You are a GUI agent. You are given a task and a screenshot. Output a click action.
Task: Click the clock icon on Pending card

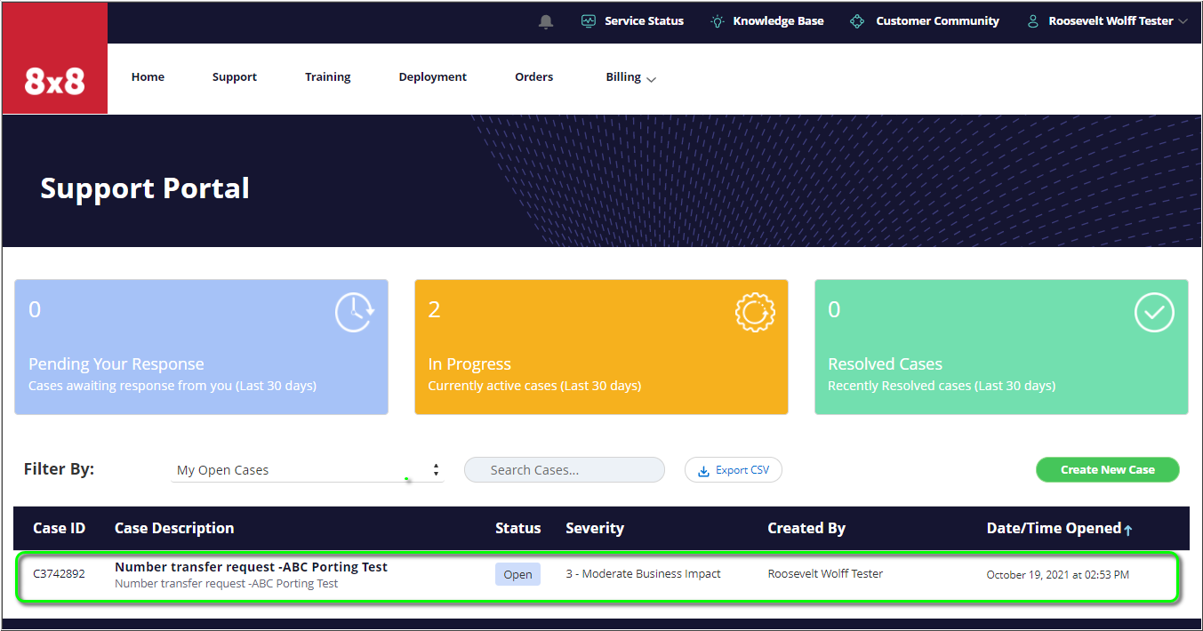click(x=355, y=313)
